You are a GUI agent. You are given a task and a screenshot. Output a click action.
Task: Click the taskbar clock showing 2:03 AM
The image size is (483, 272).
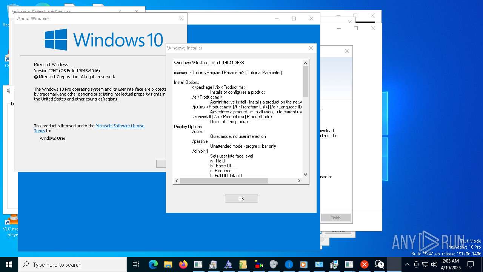pyautogui.click(x=451, y=264)
